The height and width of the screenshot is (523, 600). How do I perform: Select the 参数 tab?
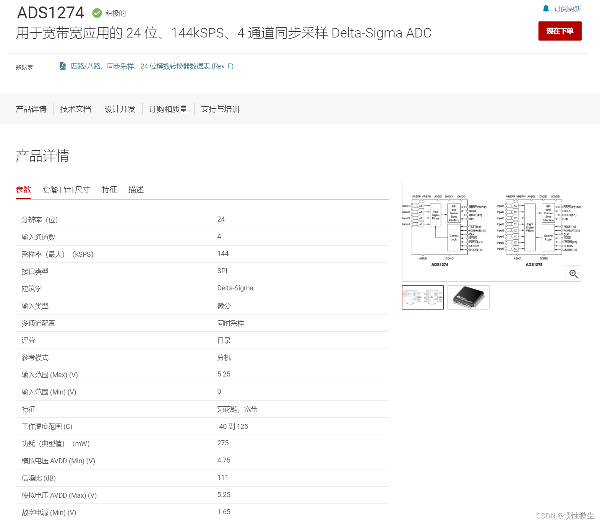click(24, 189)
